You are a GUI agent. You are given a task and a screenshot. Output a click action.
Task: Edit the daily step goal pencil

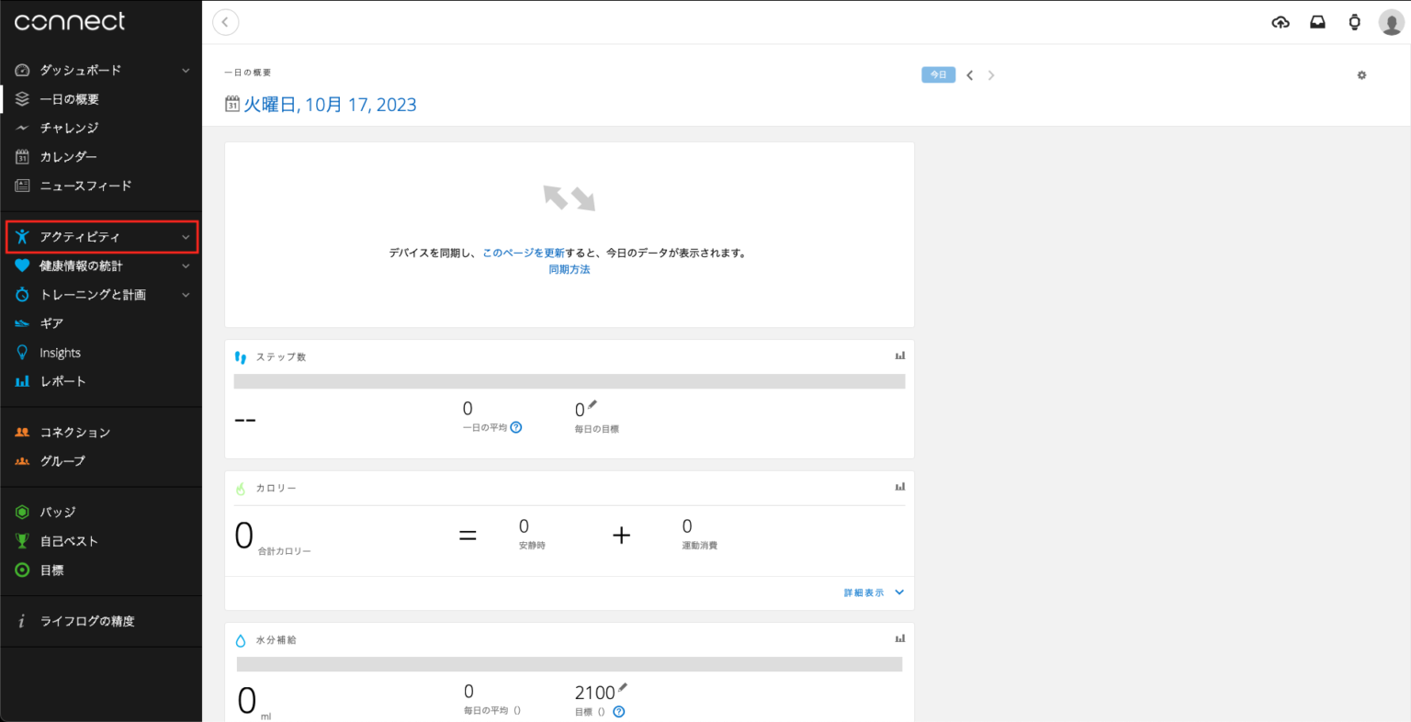[x=593, y=404]
